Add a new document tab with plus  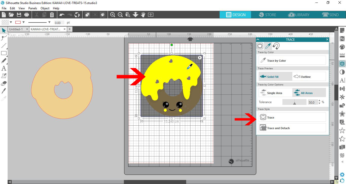coord(69,29)
